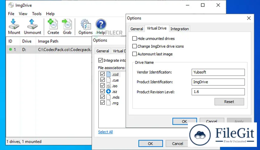Click the C:\CodecPack.co image path cell
This screenshot has width=260, height=150.
64,50
